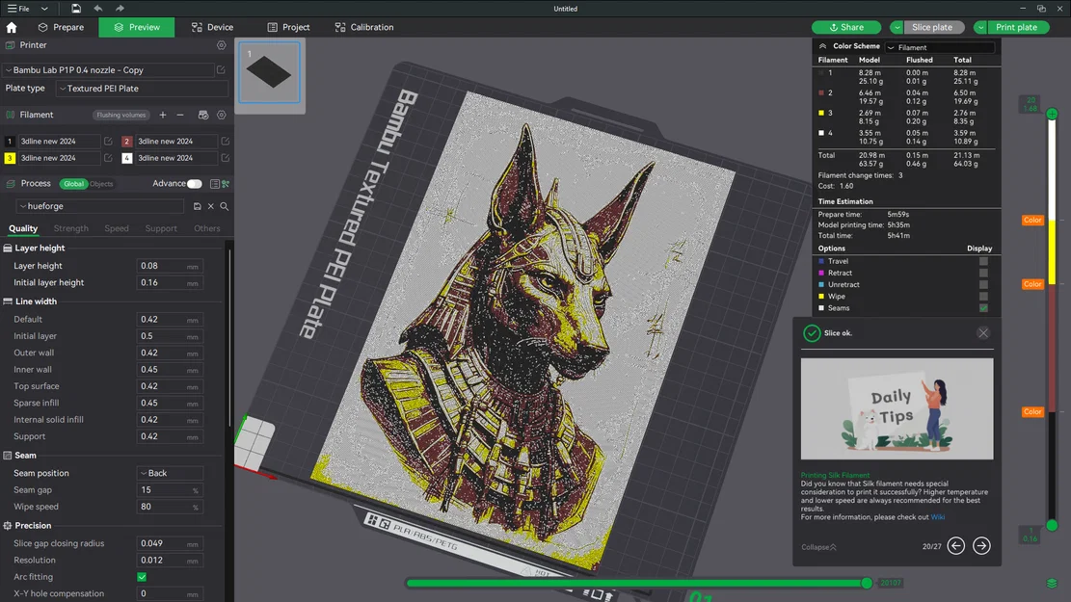1071x602 pixels.
Task: Switch to the Project tab
Action: coord(289,27)
